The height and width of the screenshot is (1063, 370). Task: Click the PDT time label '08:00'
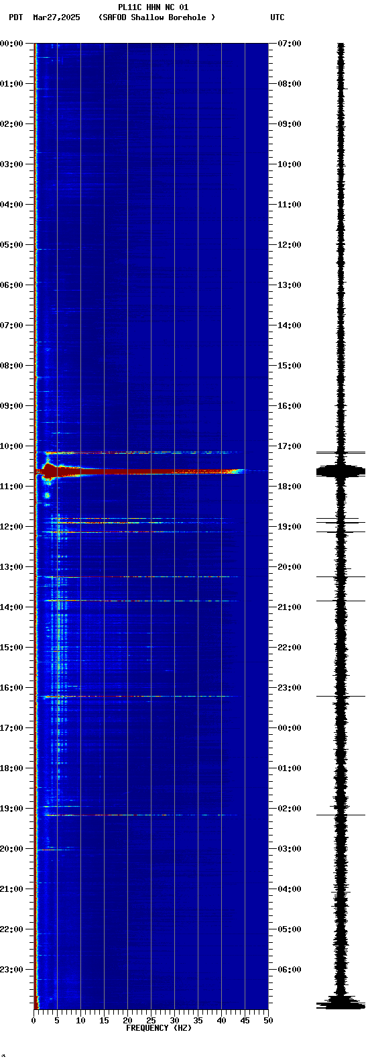pyautogui.click(x=12, y=366)
